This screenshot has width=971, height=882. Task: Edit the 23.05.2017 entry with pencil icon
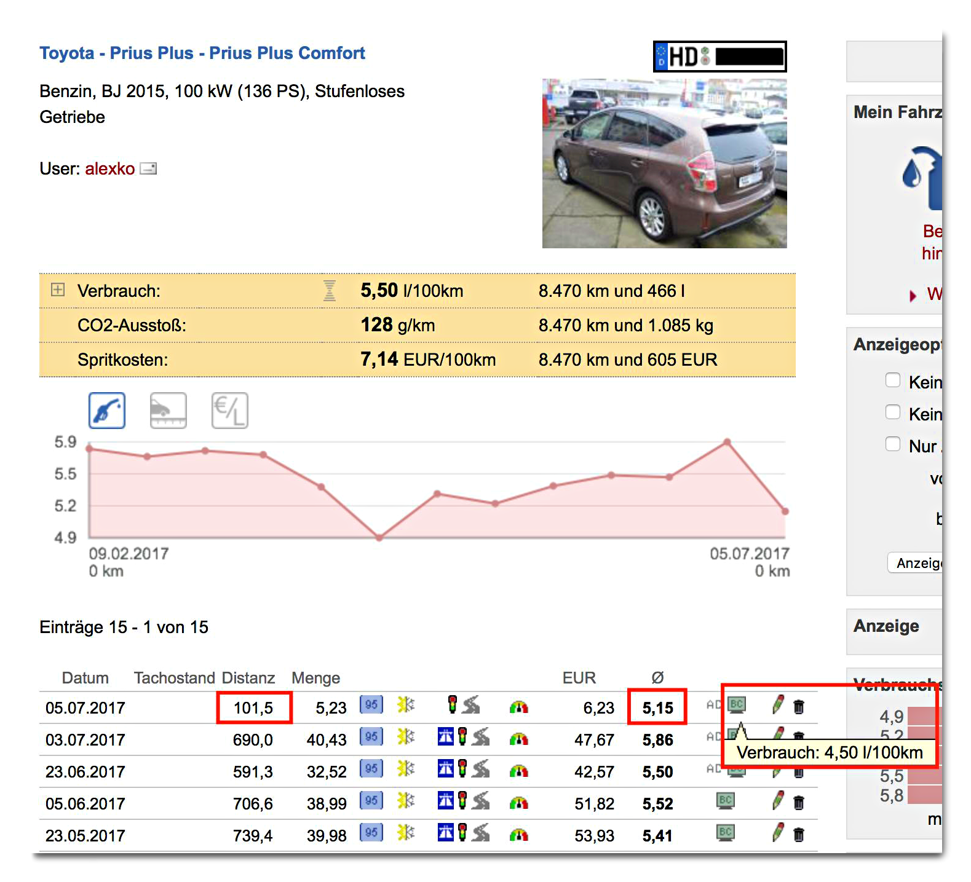pyautogui.click(x=778, y=832)
